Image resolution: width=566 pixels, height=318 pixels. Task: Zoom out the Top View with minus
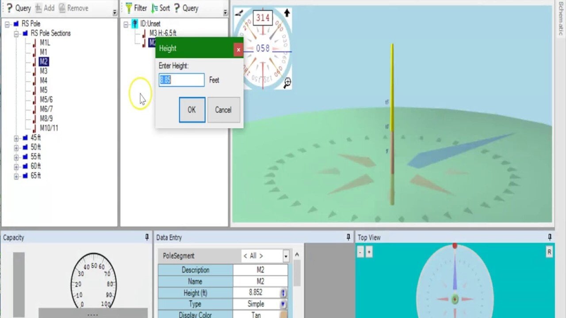tap(360, 252)
